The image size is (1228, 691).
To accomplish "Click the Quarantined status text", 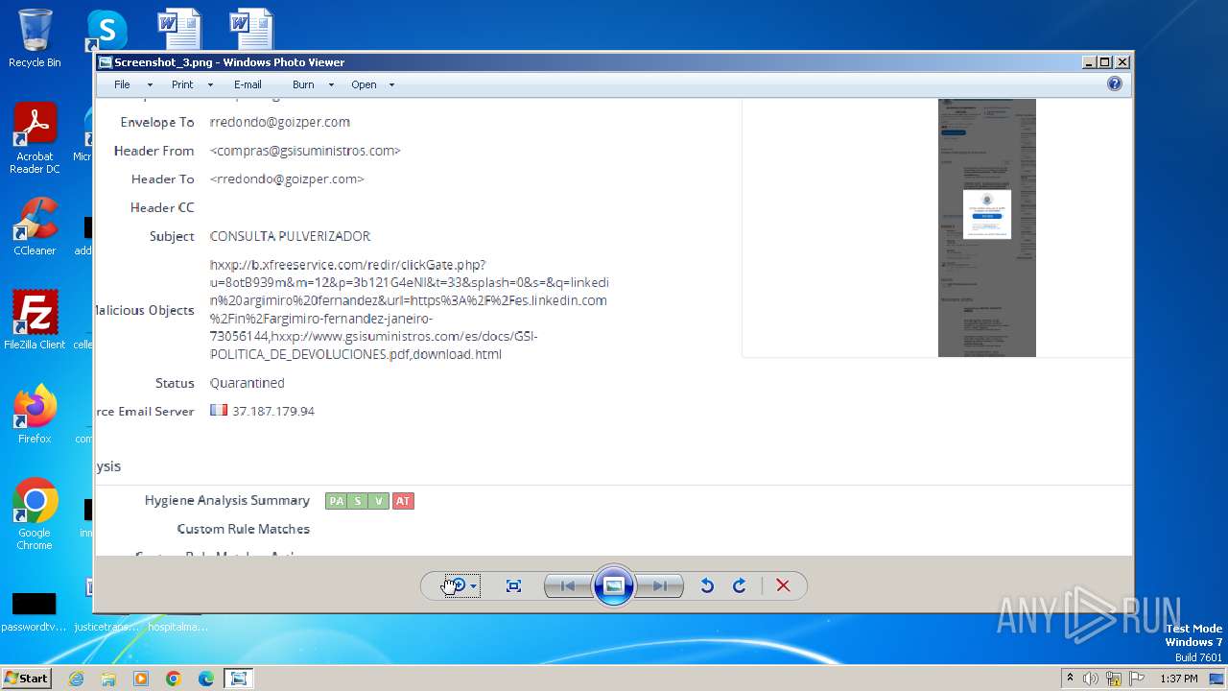I will tap(248, 383).
